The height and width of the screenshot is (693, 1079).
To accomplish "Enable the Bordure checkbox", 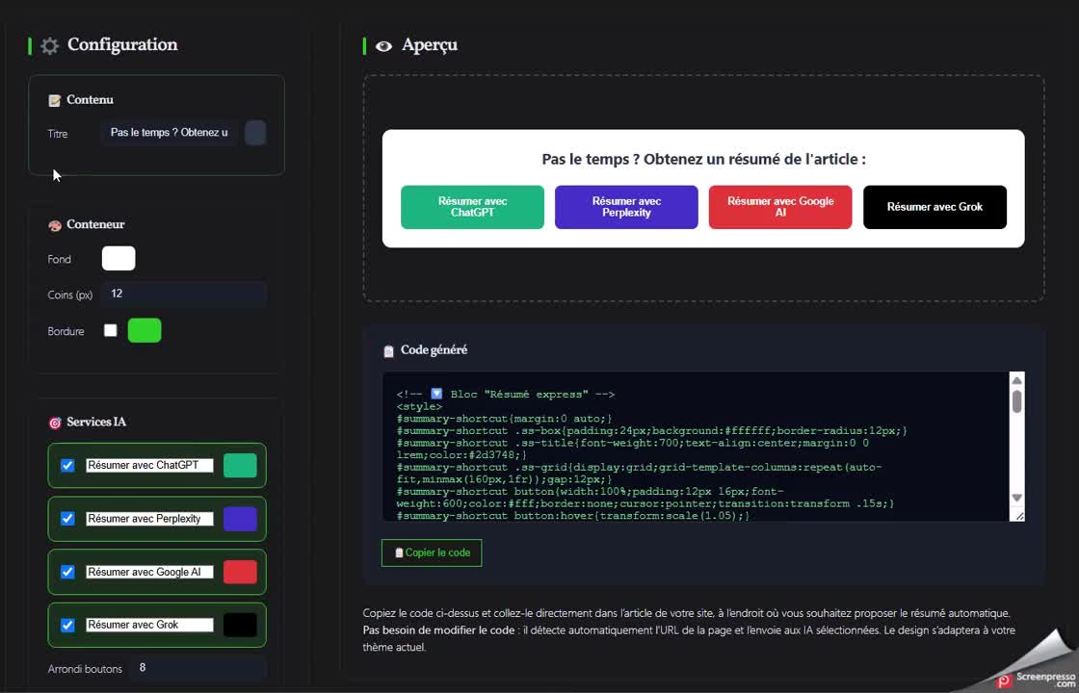I will (111, 331).
